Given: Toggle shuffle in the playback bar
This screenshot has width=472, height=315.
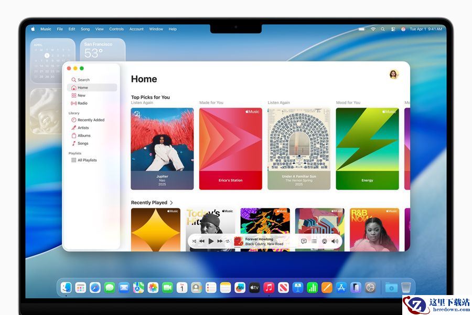Looking at the screenshot, I should 194,241.
